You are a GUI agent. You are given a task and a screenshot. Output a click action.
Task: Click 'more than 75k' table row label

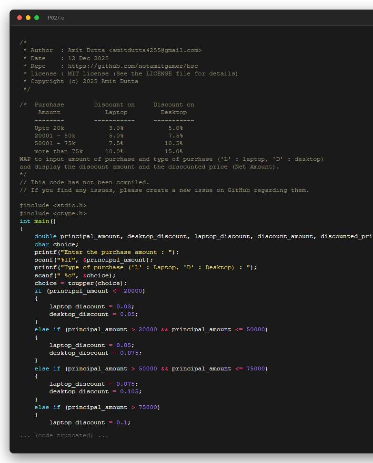[58, 151]
